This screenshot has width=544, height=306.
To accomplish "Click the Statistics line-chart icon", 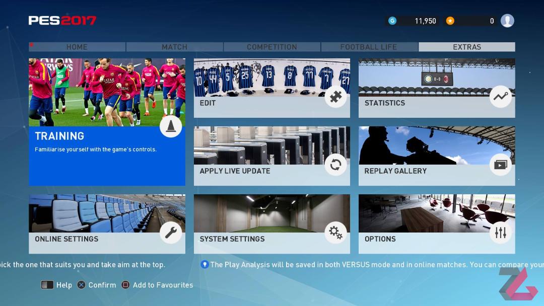I will point(501,97).
